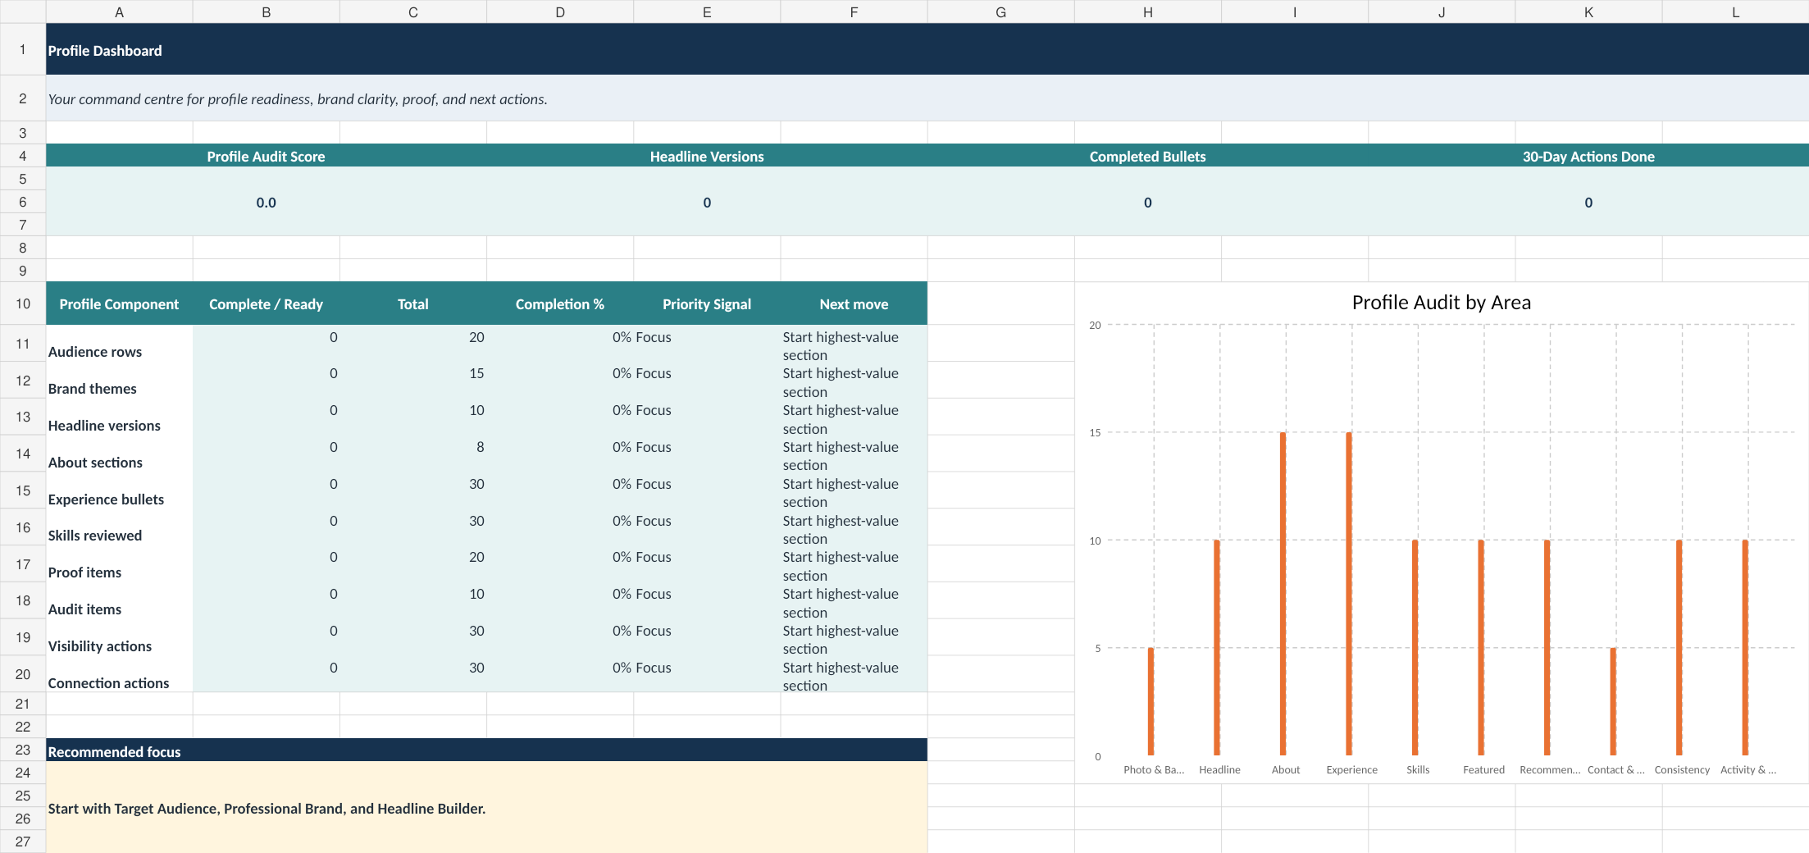Click the Photo & Ba... bar in chart

[1151, 701]
